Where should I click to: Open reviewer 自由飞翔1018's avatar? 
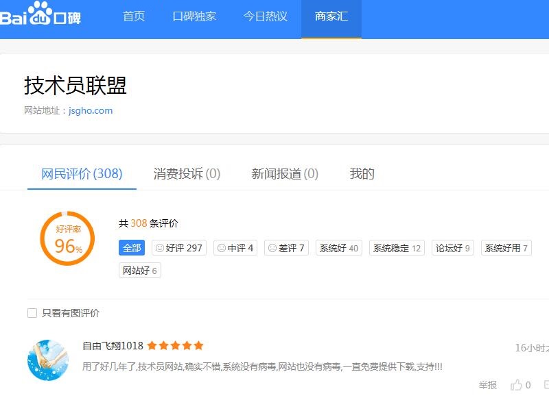tap(48, 360)
